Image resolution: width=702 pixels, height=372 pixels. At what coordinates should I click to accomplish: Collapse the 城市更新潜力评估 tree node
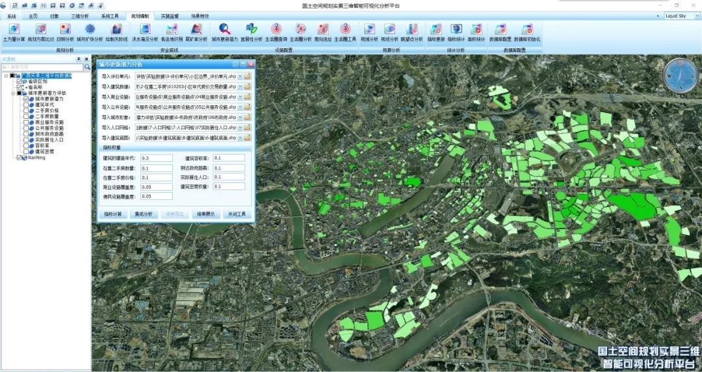click(x=13, y=93)
